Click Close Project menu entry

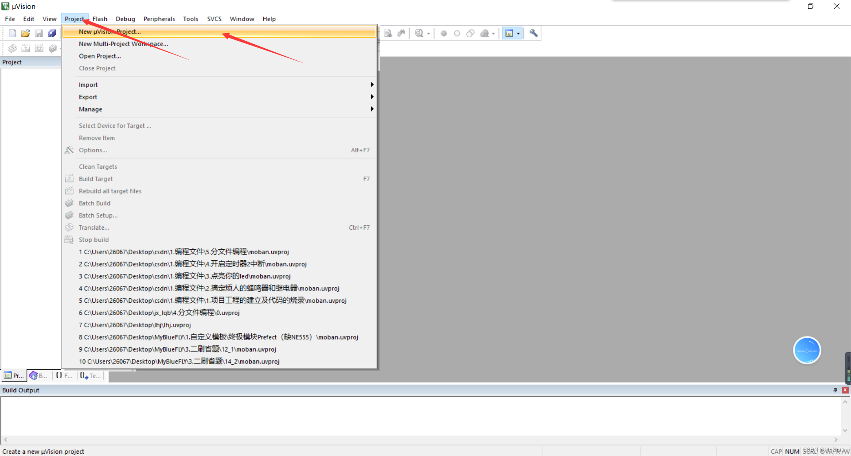(x=220, y=68)
